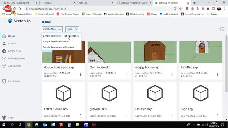Open options menu for sign.skp
Image resolution: width=228 pixels, height=128 pixels.
pos(218,116)
